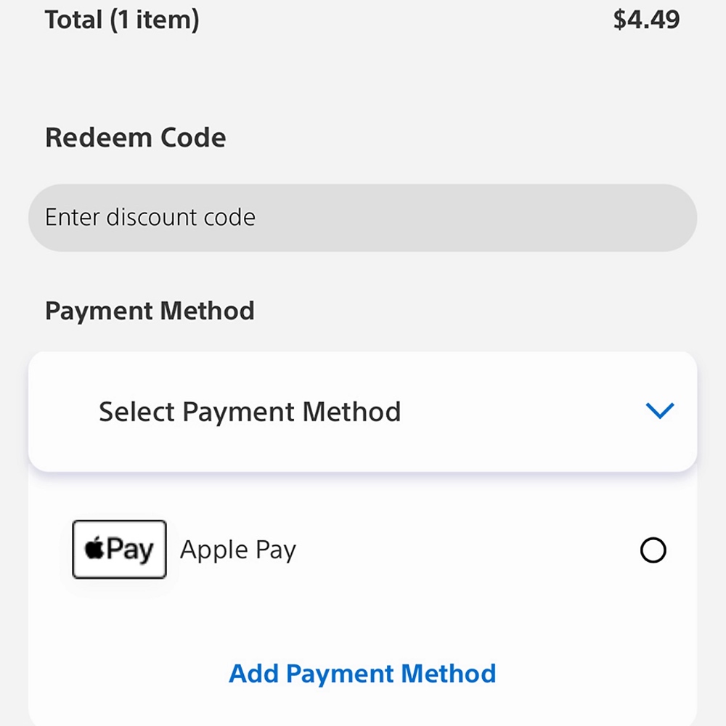Click the discount code placeholder text
Screen dimensions: 726x726
pyautogui.click(x=150, y=218)
